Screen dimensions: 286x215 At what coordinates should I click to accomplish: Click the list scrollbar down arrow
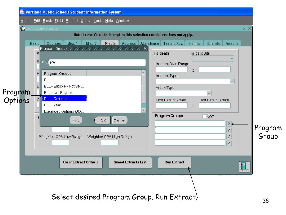(144, 110)
